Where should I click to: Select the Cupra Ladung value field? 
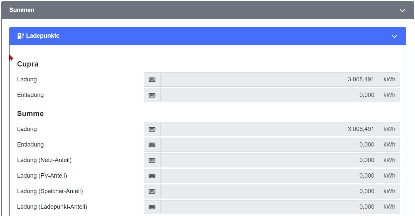270,80
